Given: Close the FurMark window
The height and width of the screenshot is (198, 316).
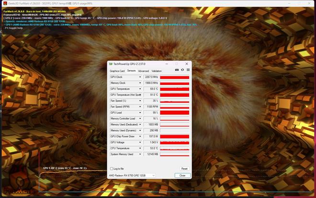Looking at the screenshot, I should pos(309,3).
